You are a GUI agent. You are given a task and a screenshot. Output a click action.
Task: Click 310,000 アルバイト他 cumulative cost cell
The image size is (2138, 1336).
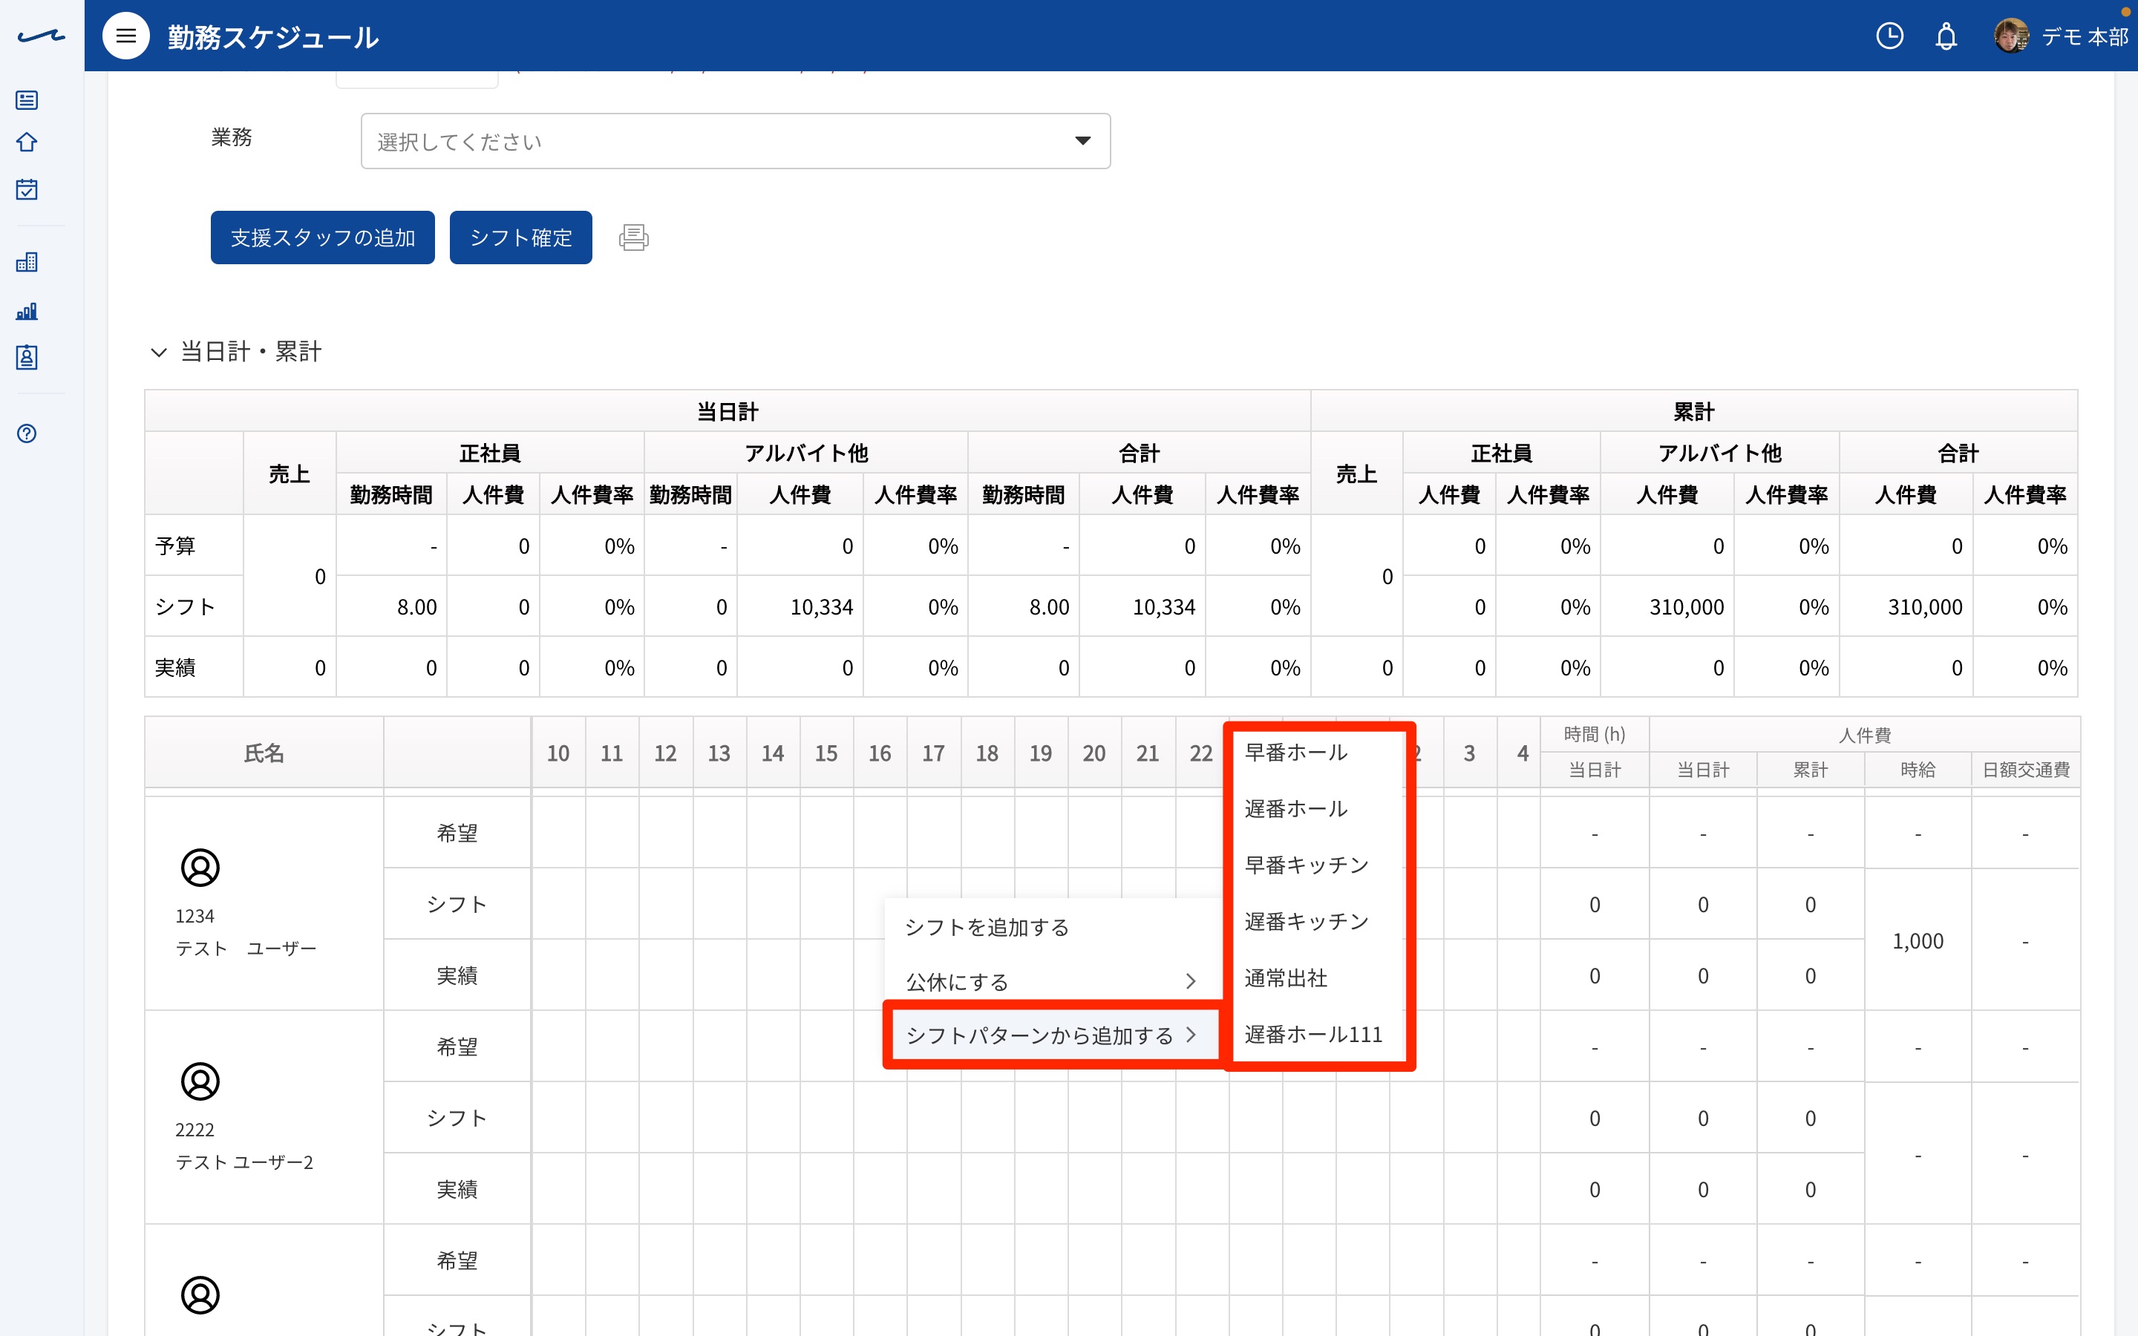click(1667, 607)
